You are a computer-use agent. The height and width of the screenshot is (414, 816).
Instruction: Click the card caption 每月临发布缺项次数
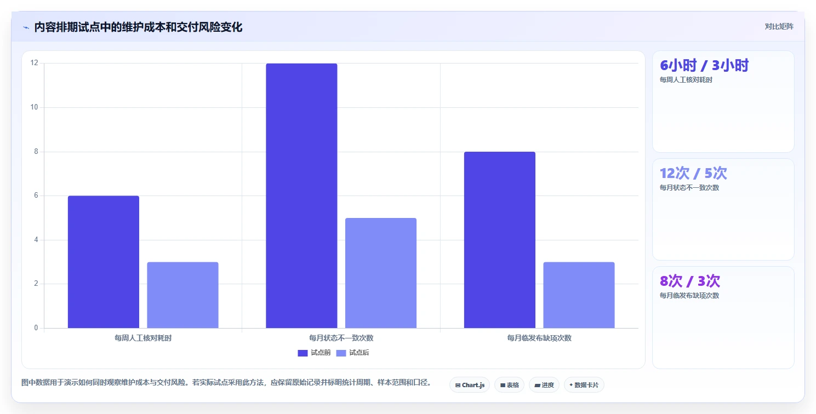pyautogui.click(x=689, y=296)
